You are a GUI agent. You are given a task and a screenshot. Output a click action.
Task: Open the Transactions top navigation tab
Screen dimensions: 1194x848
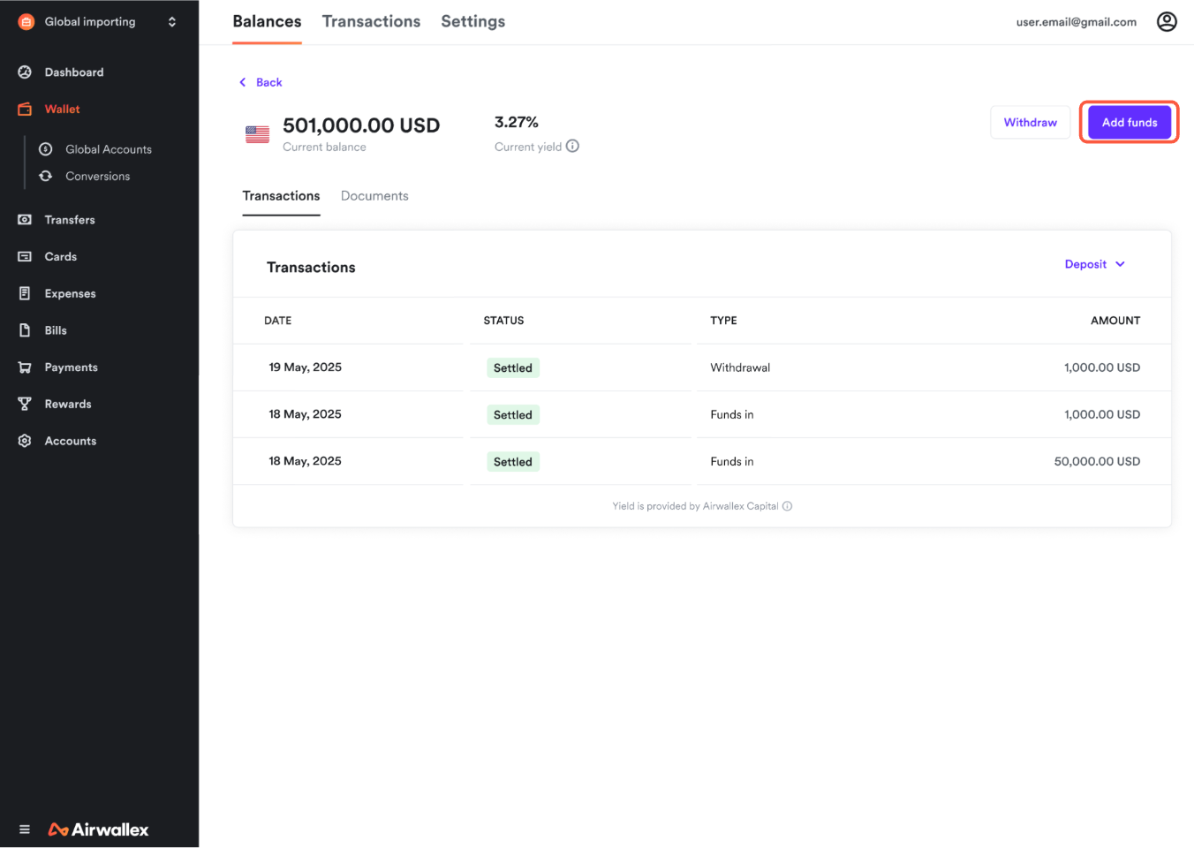(x=371, y=22)
